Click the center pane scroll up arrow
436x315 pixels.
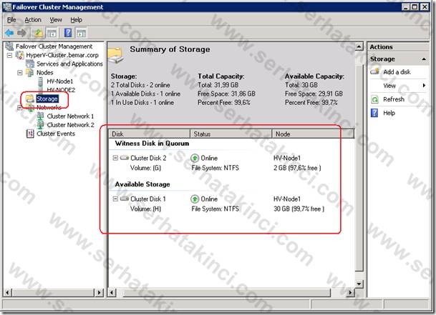point(359,46)
